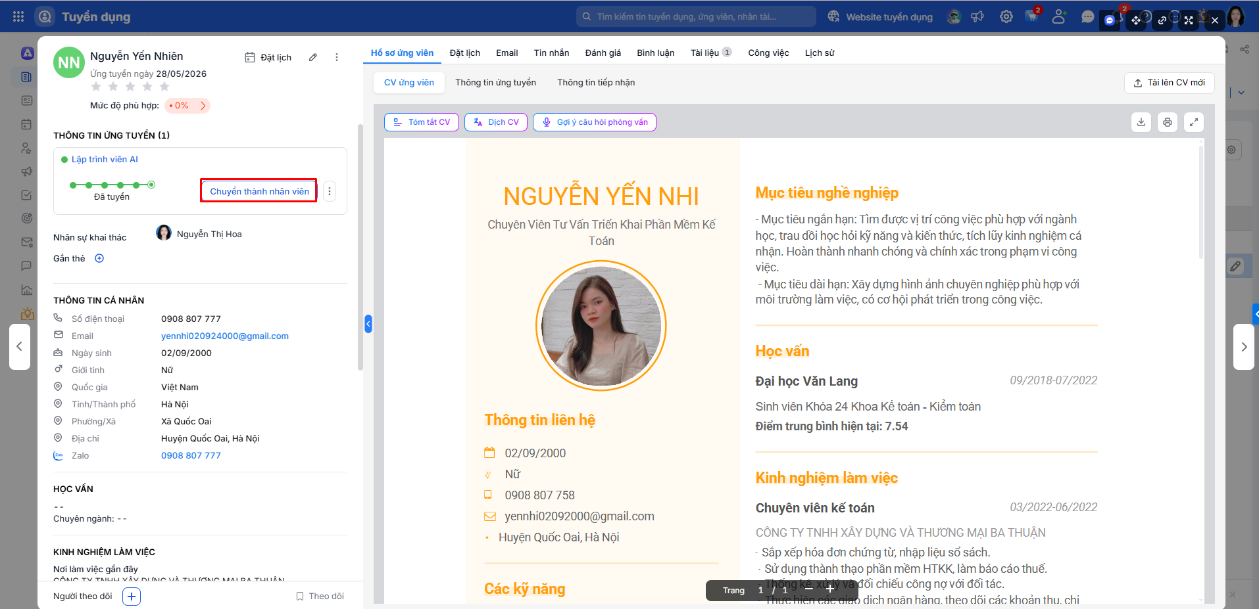Rate the candidate with the first star
Viewport: 1259px width, 609px height.
(x=96, y=87)
